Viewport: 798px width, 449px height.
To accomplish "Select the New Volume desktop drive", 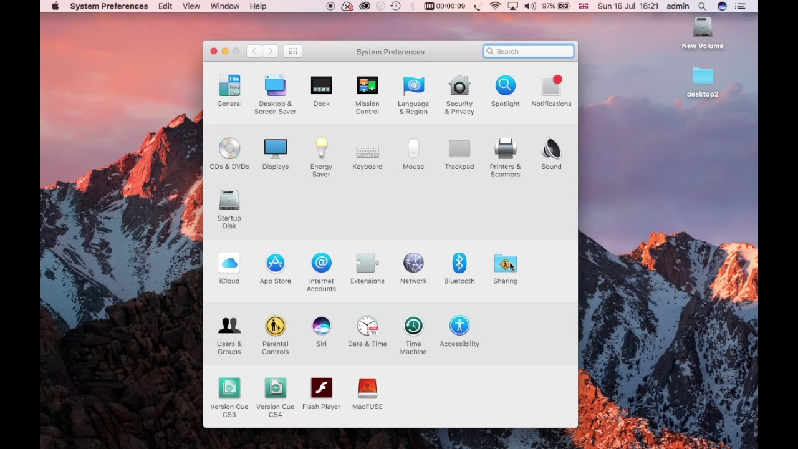I will [x=703, y=33].
